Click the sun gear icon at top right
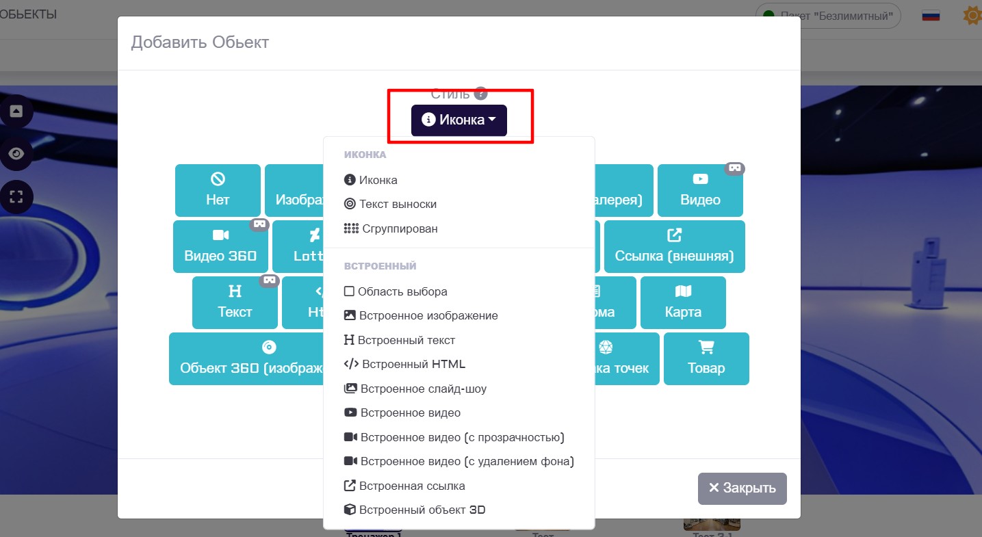This screenshot has width=982, height=537. pyautogui.click(x=972, y=15)
